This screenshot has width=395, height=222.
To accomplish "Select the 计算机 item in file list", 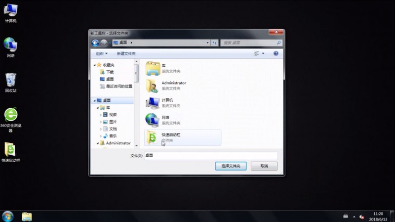I will [183, 103].
